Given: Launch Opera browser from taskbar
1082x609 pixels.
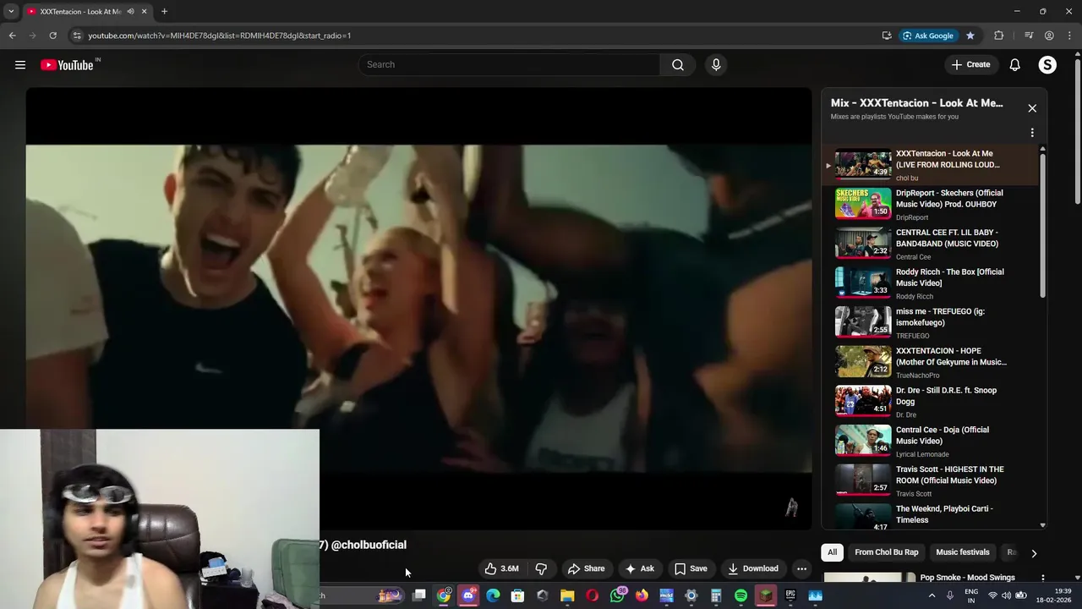Looking at the screenshot, I should (592, 595).
